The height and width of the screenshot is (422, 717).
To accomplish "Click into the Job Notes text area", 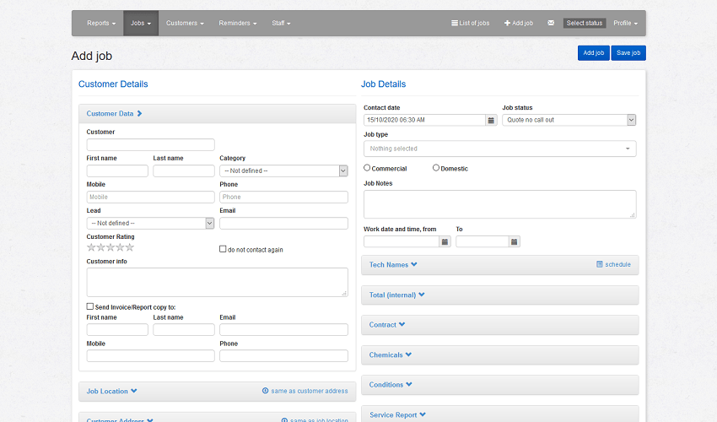I will point(499,203).
